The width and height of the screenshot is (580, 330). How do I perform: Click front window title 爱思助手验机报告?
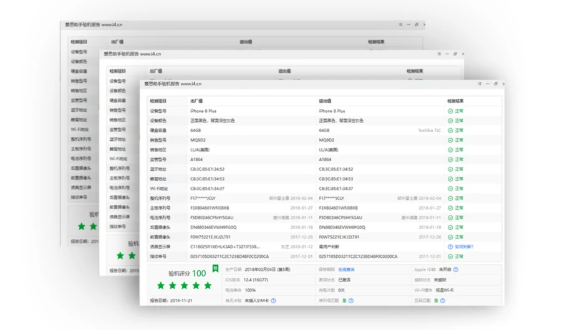(x=162, y=84)
